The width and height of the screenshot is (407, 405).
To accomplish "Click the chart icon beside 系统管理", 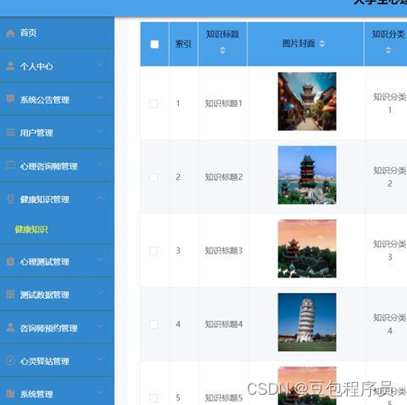I will coord(10,394).
